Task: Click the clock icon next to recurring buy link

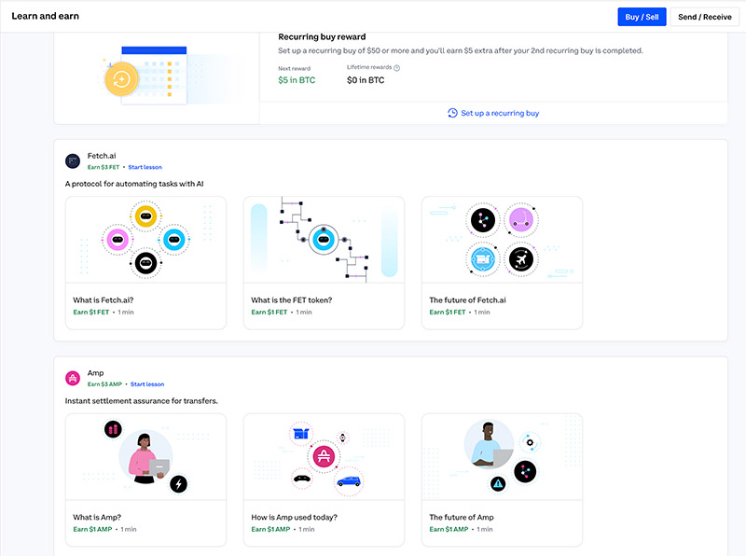Action: (449, 113)
